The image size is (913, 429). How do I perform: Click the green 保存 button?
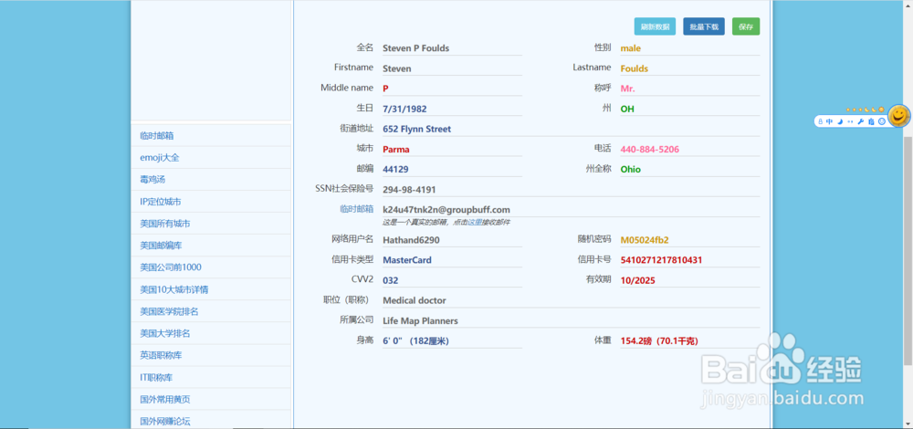(x=746, y=26)
